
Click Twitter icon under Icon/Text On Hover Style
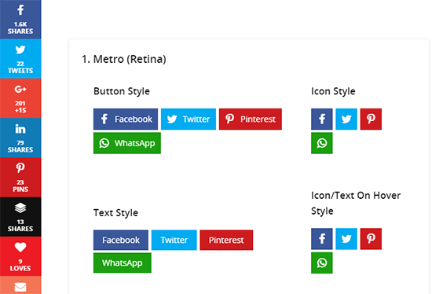tap(346, 239)
